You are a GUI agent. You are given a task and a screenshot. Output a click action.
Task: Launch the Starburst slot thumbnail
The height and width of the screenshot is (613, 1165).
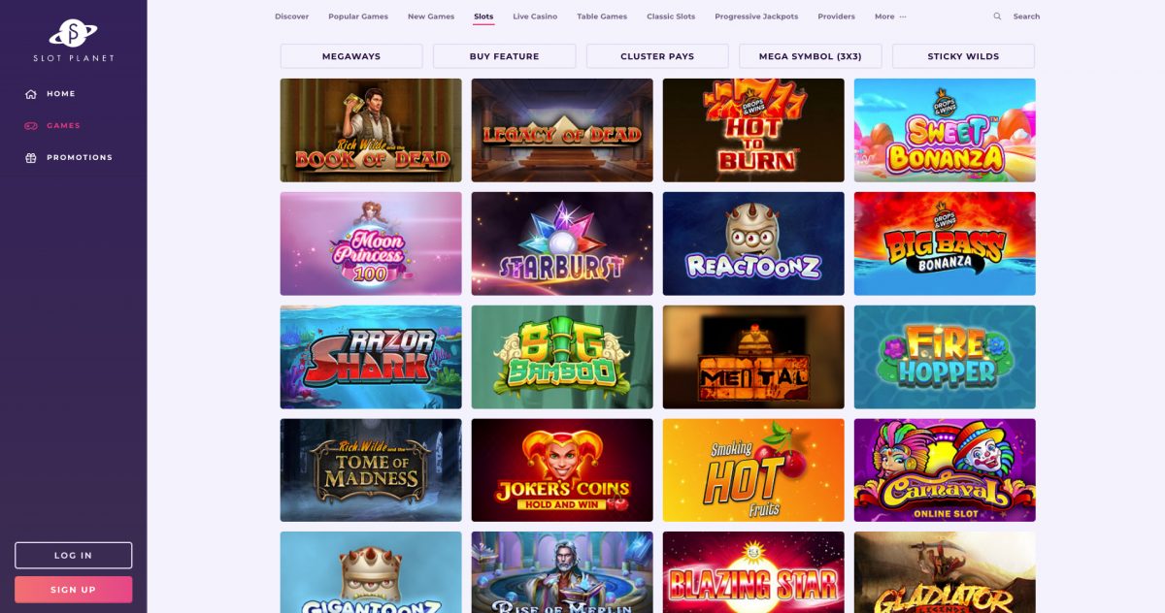562,243
